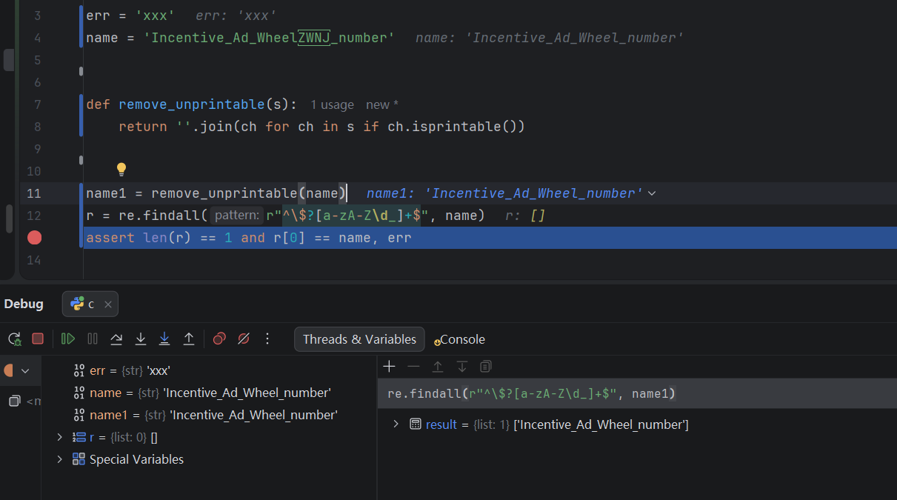Click line number 7 in gutter
This screenshot has width=897, height=500.
(x=37, y=104)
